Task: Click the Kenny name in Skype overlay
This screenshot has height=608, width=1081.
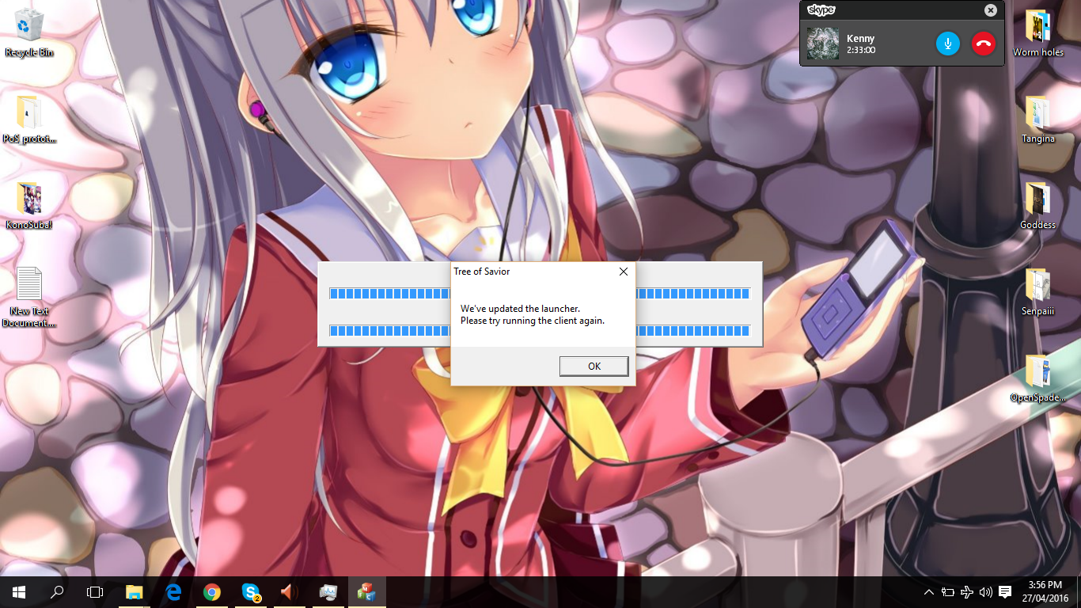Action: point(860,38)
